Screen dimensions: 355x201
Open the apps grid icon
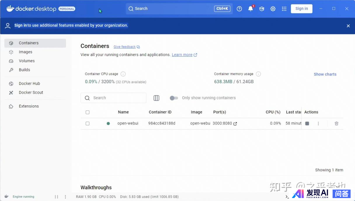click(284, 9)
